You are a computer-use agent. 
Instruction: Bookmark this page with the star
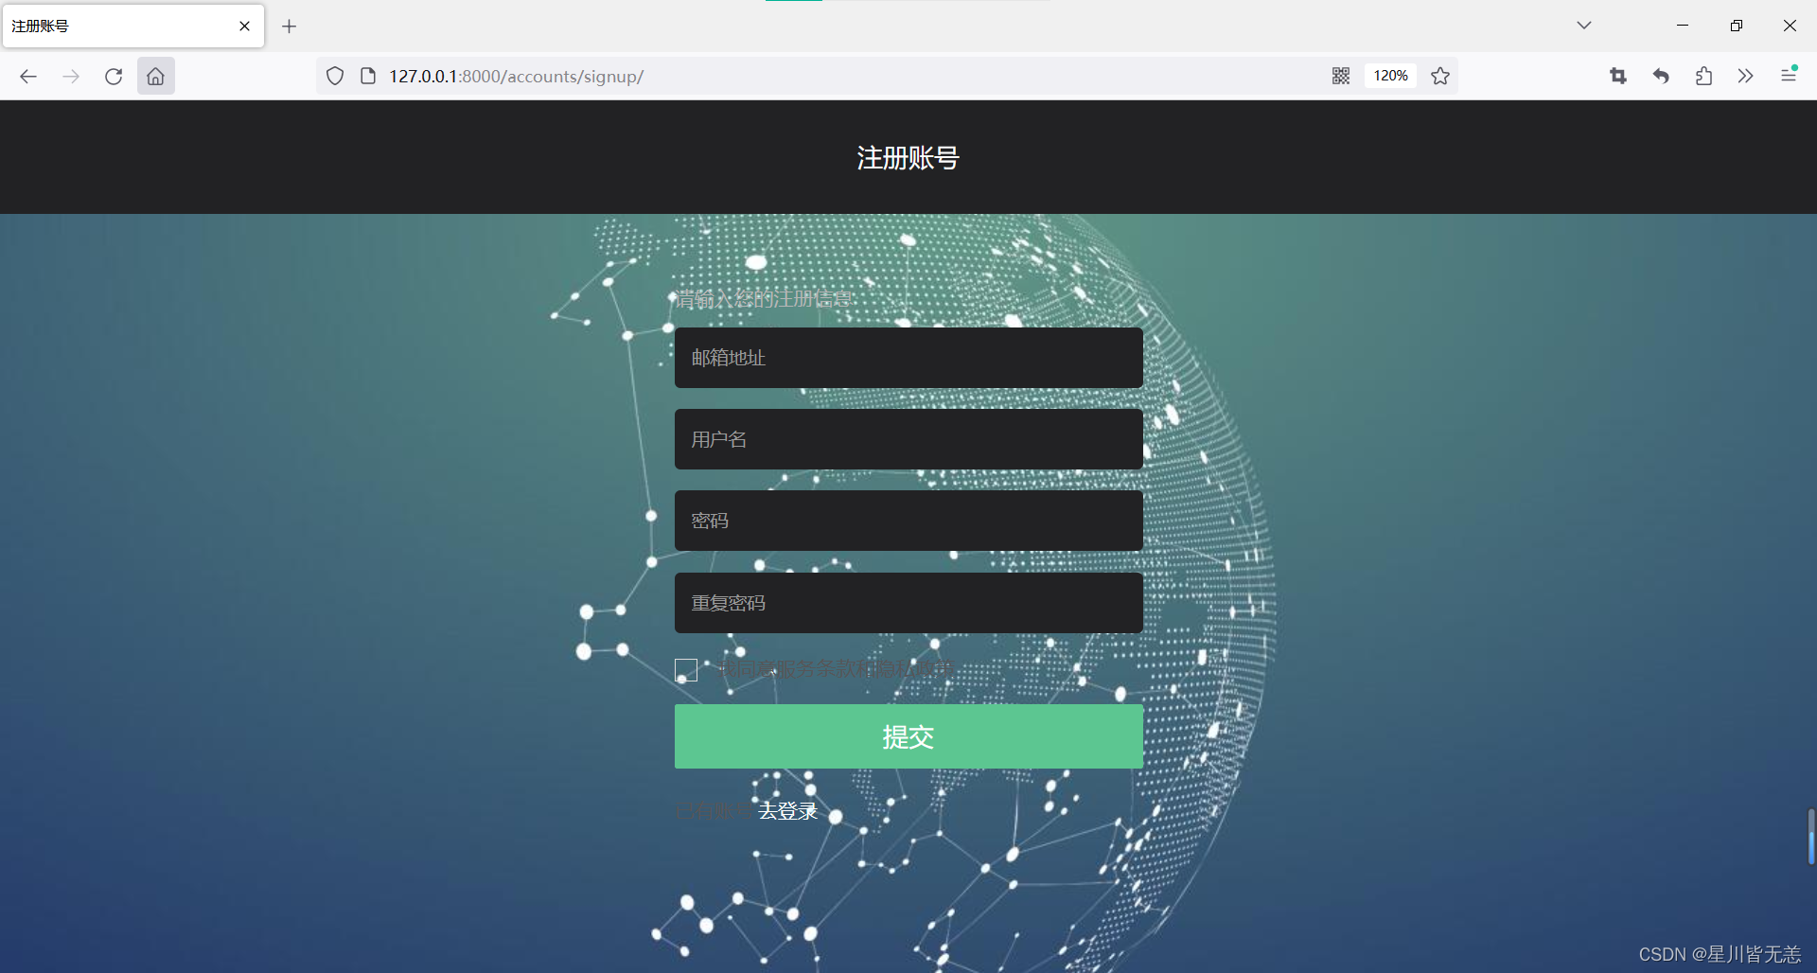click(1440, 76)
